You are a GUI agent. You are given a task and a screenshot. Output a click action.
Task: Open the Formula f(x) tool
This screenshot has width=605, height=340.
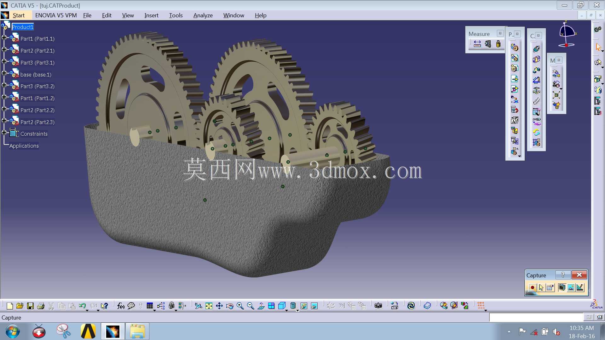(121, 306)
